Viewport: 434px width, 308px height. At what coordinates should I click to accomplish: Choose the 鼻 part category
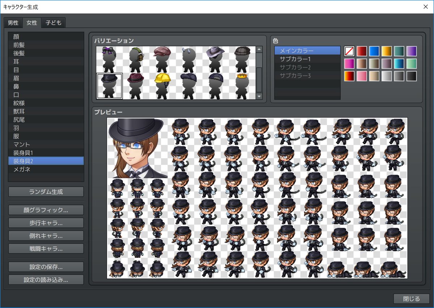pos(46,86)
